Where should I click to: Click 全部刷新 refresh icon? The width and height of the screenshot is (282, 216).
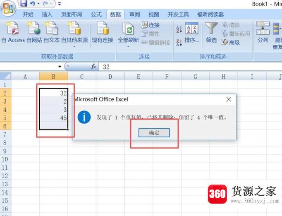128,29
